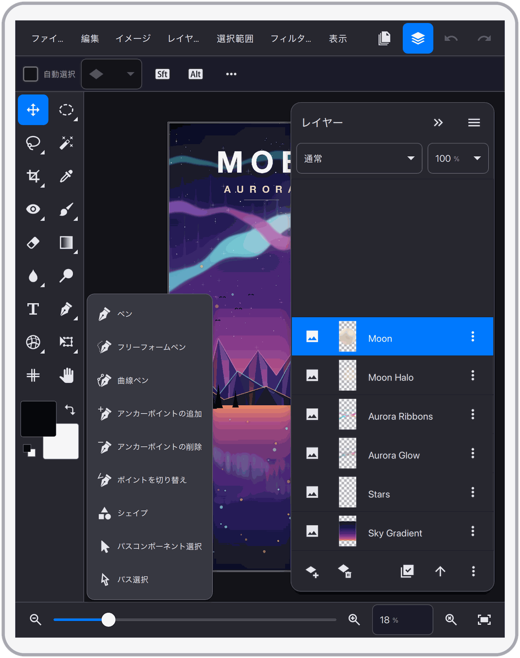Enable the auto-select checkbox
The image size is (520, 658).
(30, 74)
